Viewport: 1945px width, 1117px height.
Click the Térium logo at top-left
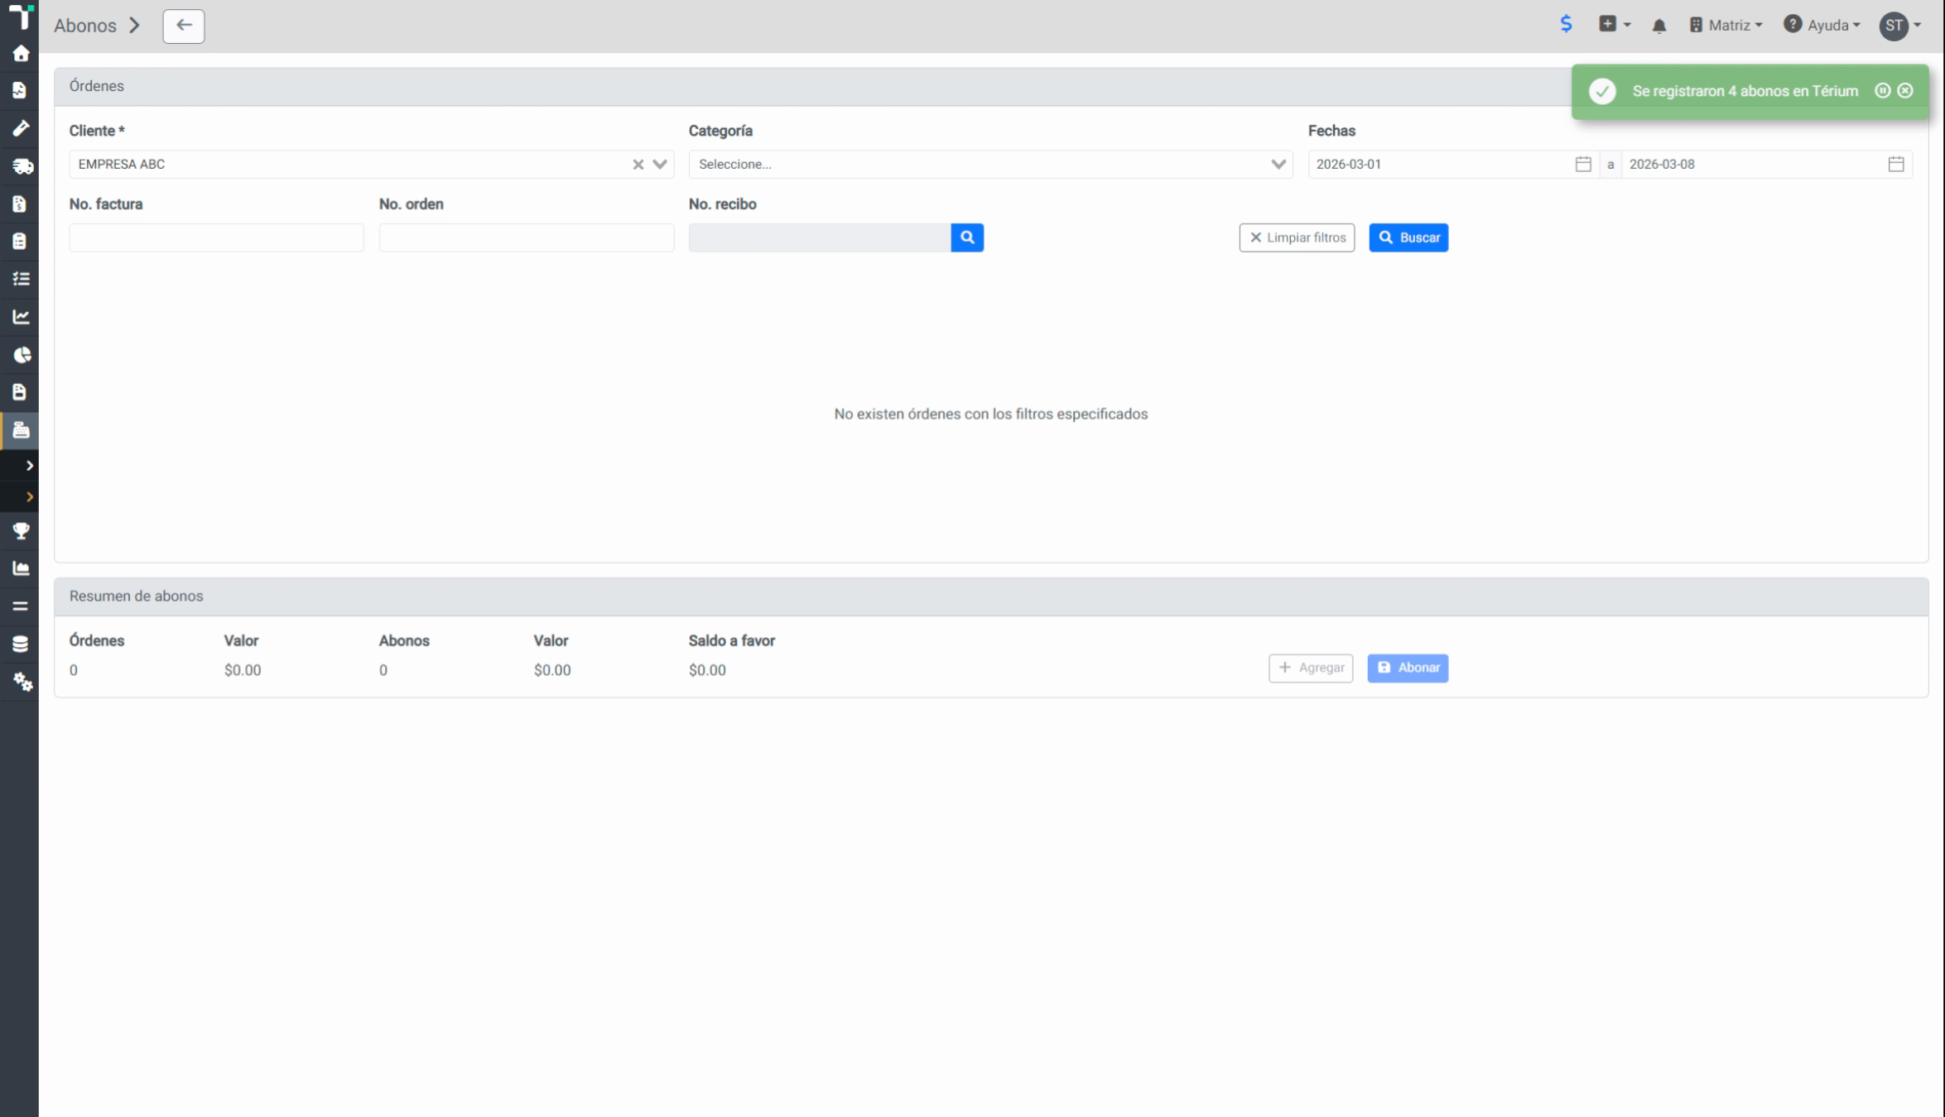pos(21,17)
